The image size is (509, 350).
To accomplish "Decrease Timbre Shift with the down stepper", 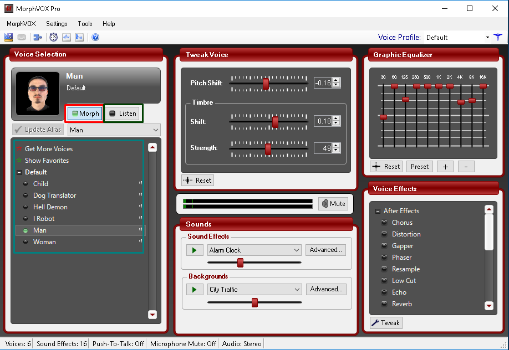I will pos(337,123).
